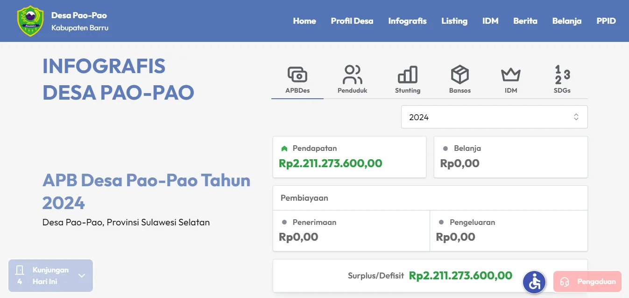Click the Pengaduan button

coord(587,282)
